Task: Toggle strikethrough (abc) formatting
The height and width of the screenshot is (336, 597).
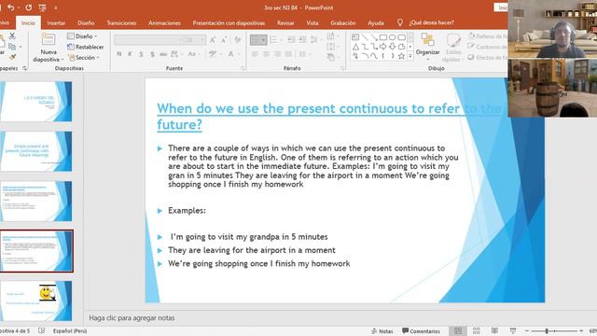Action: [163, 54]
